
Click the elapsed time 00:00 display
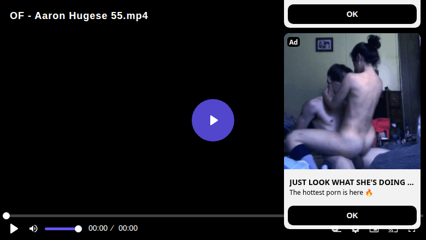pos(98,229)
